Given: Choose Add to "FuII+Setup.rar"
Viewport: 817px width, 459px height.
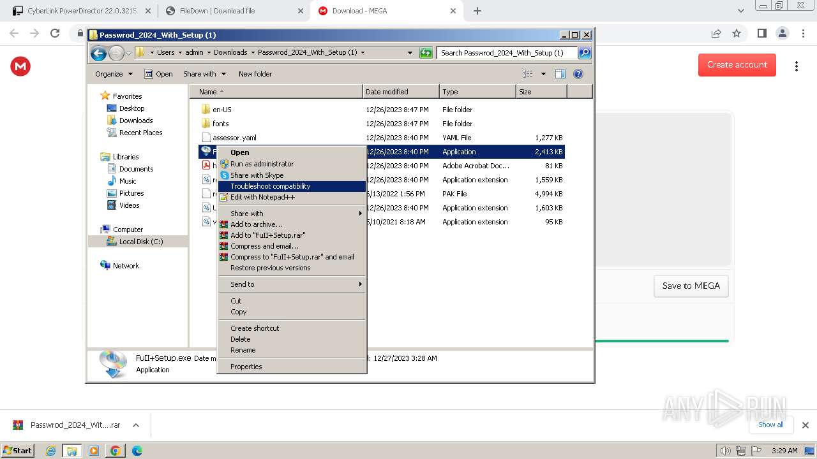Looking at the screenshot, I should click(292, 235).
